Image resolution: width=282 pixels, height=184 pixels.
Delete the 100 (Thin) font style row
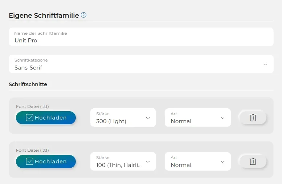[253, 162]
